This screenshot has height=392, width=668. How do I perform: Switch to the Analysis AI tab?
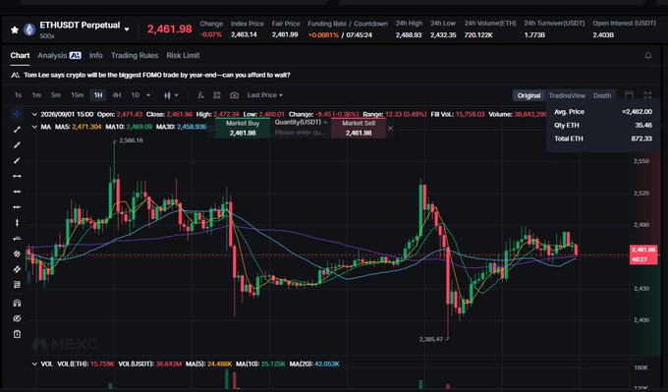click(x=59, y=55)
